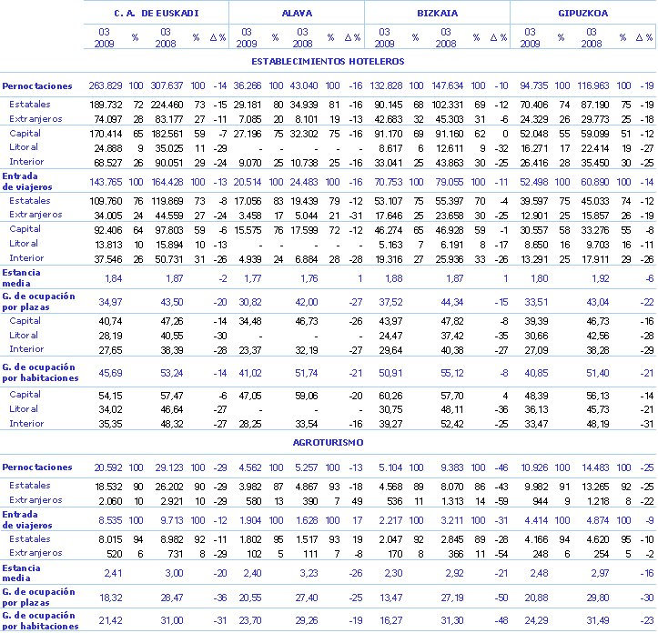The width and height of the screenshot is (658, 633).
Task: Click the Agroturismo places occupancy 18,32
Action: tap(110, 598)
